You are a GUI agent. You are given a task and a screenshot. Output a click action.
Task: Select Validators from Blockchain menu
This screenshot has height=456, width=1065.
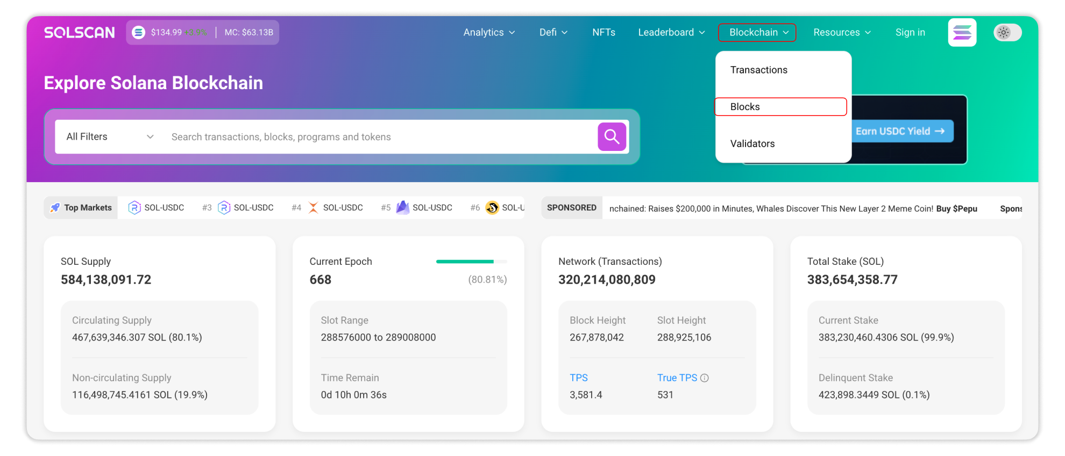coord(752,143)
